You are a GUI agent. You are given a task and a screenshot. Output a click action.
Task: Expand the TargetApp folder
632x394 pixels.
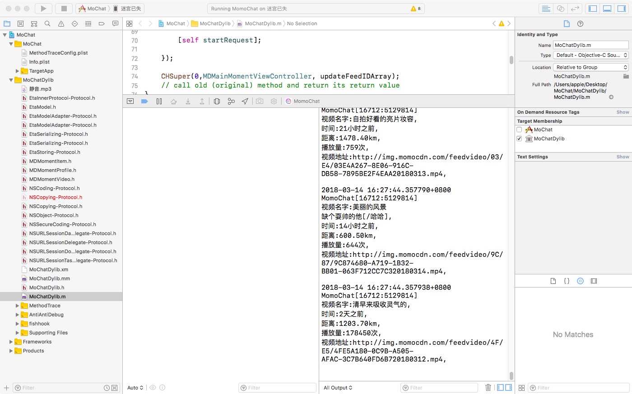pos(18,71)
